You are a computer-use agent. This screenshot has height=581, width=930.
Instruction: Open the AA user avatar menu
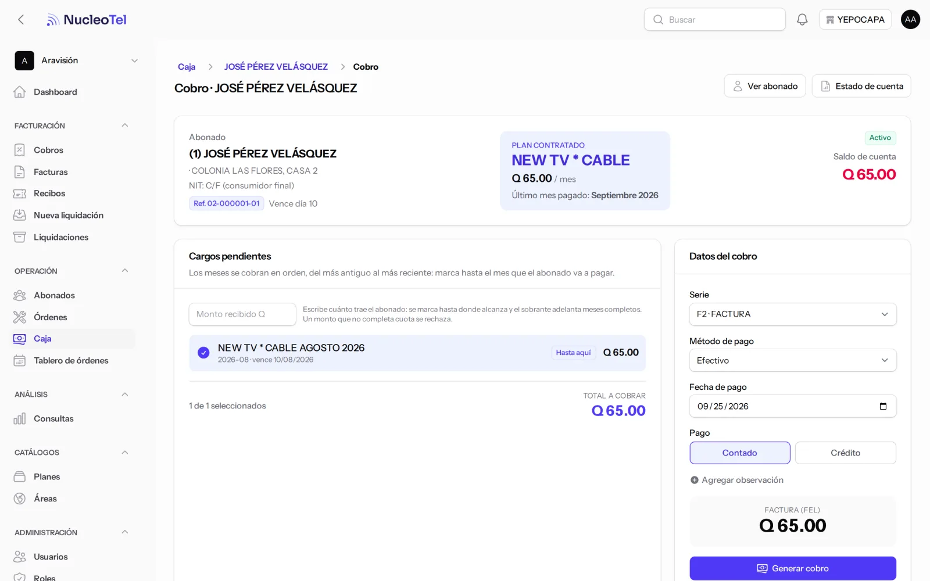(910, 20)
